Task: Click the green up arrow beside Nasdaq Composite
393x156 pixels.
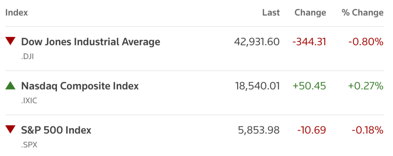Action: (10, 86)
